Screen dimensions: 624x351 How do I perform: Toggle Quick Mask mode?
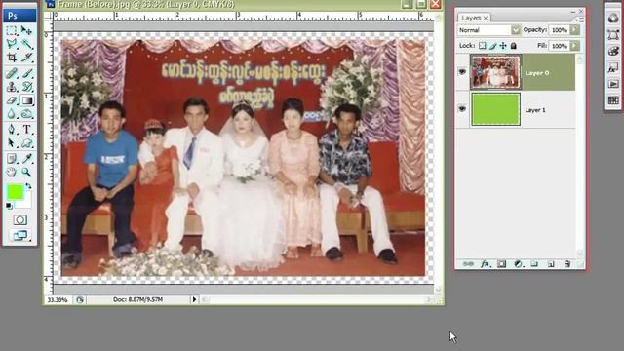tap(19, 219)
